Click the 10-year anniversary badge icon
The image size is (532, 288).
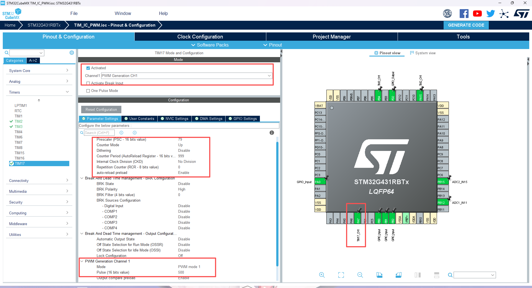click(447, 14)
